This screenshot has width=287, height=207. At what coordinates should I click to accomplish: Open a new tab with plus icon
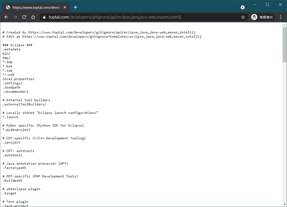[x=75, y=7]
